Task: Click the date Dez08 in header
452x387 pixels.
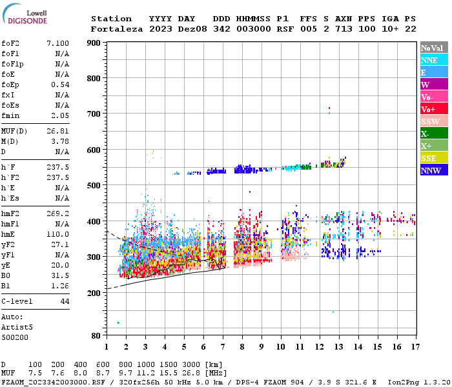Action: pyautogui.click(x=192, y=29)
